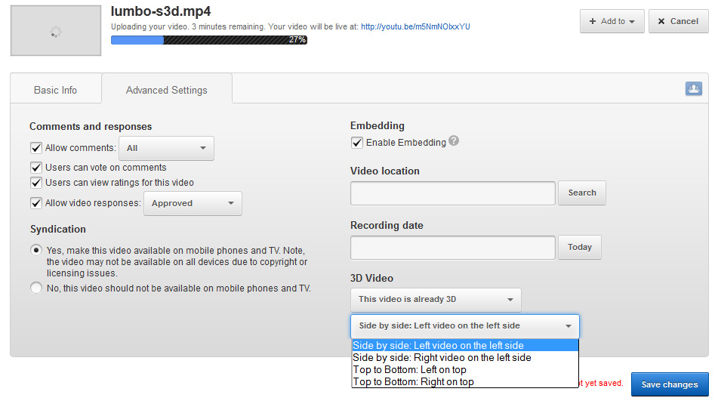Toggle the Allow video responses checkbox
Image resolution: width=718 pixels, height=404 pixels.
36,203
